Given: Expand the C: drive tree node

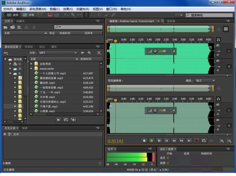Looking at the screenshot, I should (10, 64).
